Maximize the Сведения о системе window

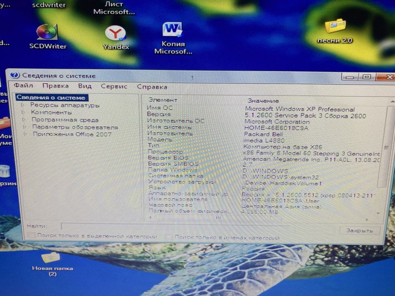point(367,77)
